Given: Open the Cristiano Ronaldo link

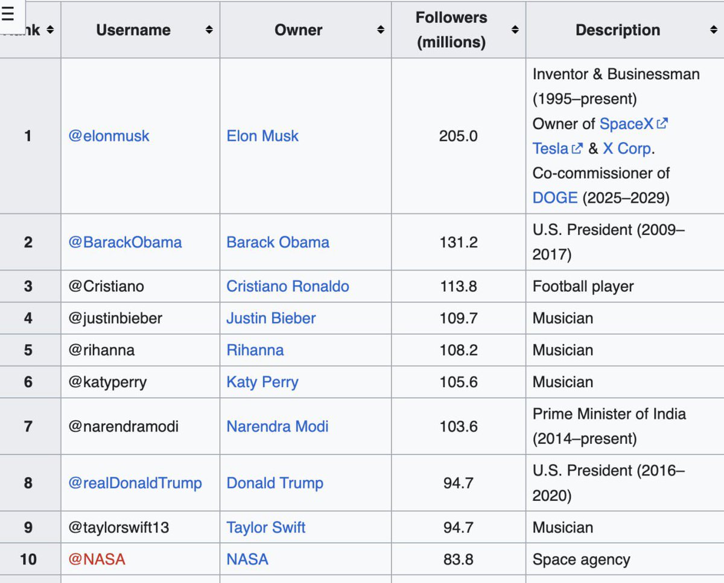Looking at the screenshot, I should click(287, 286).
